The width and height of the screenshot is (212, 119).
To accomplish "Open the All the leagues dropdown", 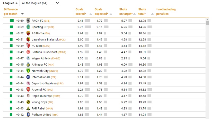I will (40, 3).
